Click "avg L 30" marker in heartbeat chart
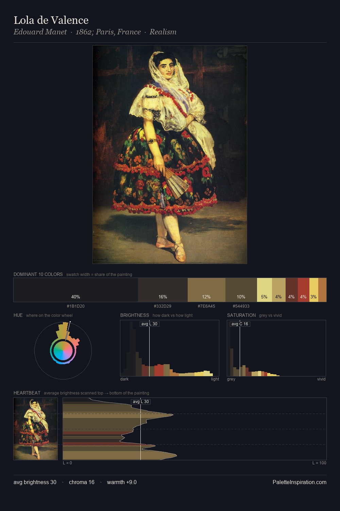 coord(141,402)
